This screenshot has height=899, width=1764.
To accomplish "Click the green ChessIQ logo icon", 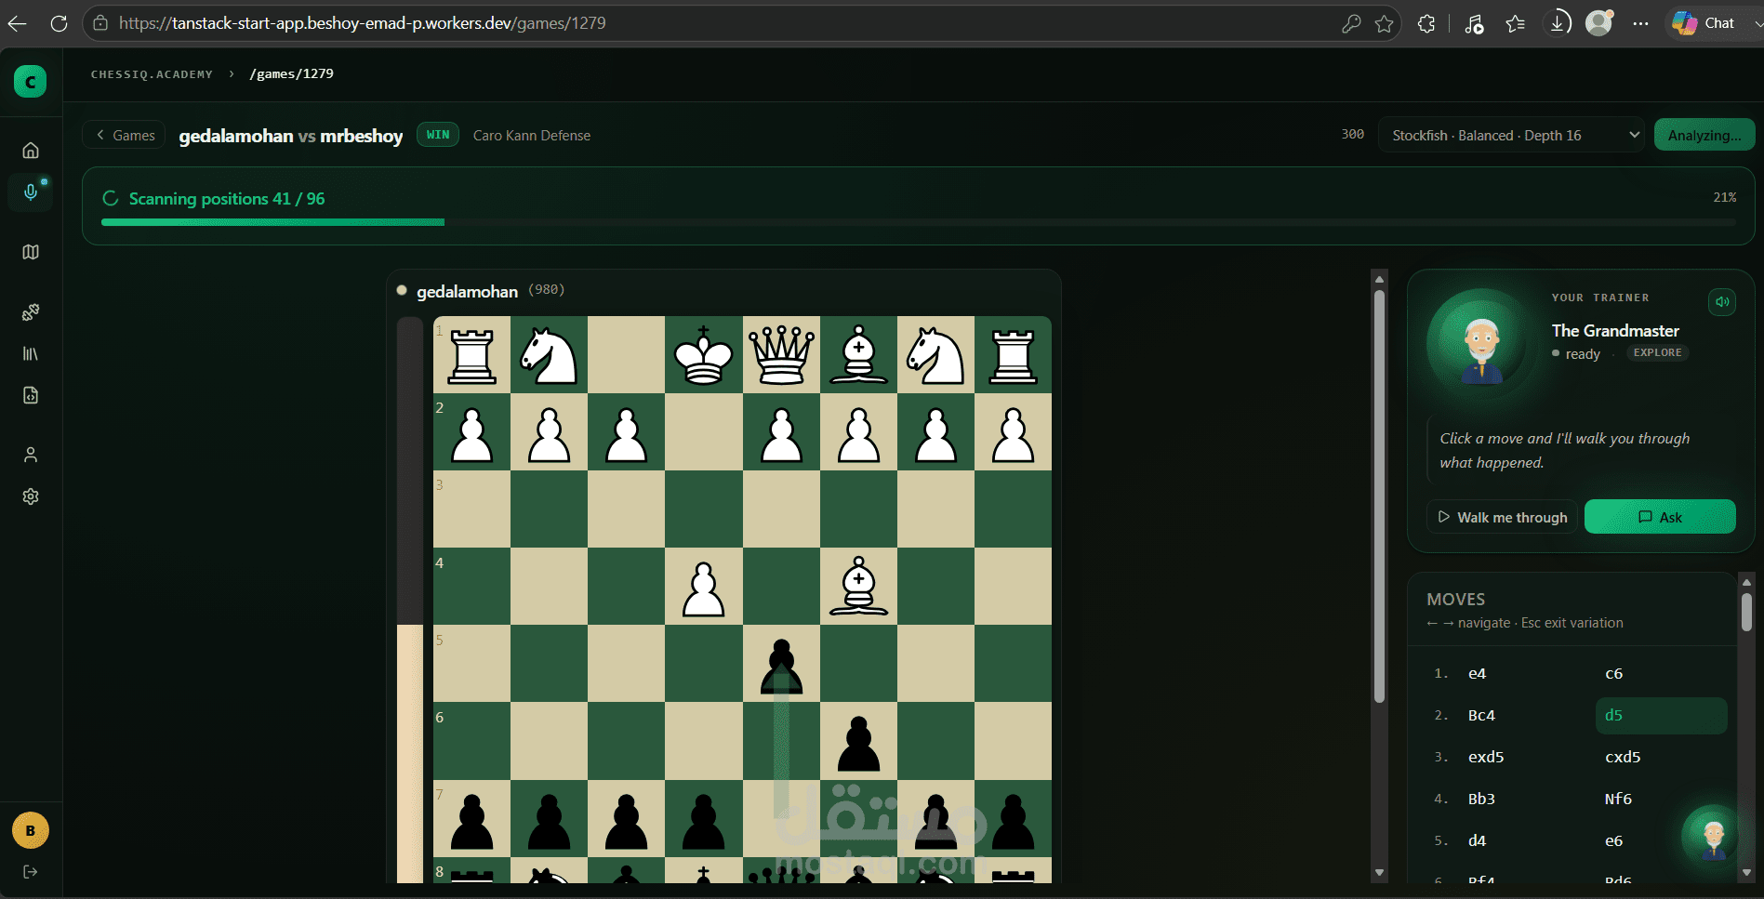I will click(x=30, y=82).
